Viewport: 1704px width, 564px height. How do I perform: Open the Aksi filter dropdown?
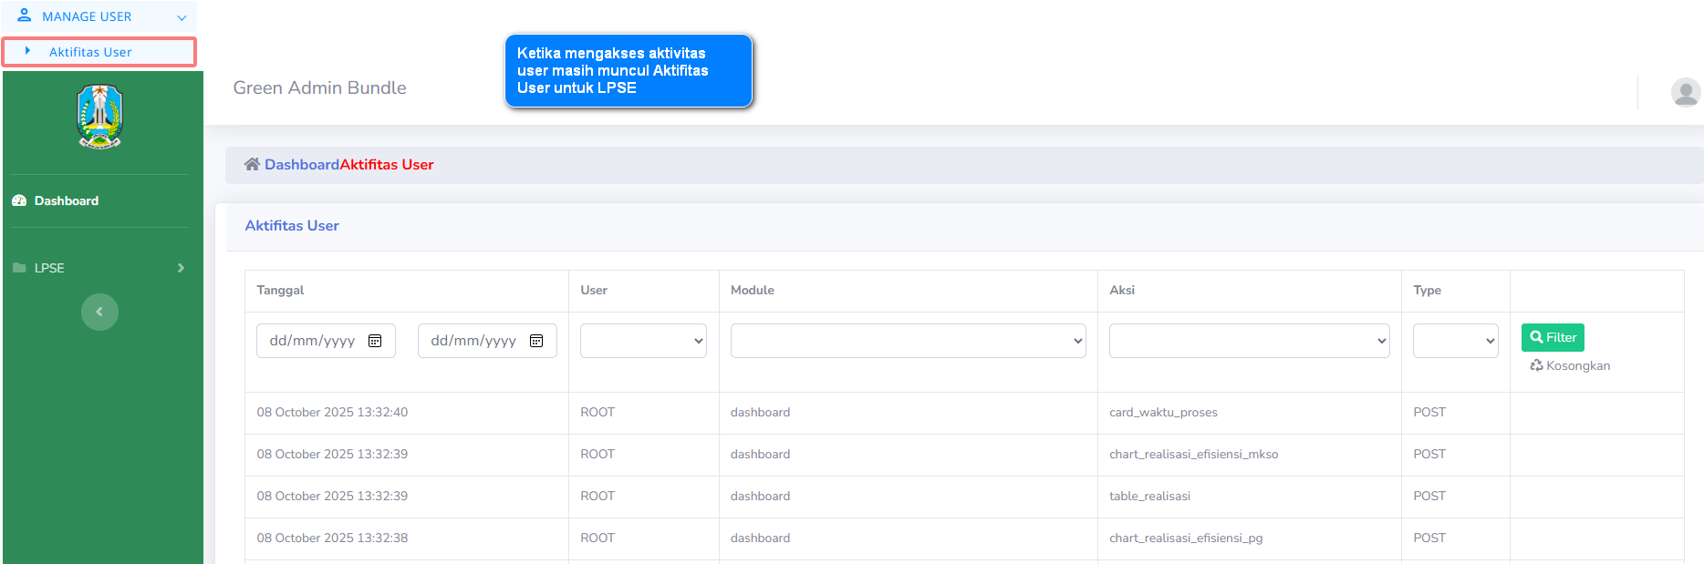pos(1249,341)
